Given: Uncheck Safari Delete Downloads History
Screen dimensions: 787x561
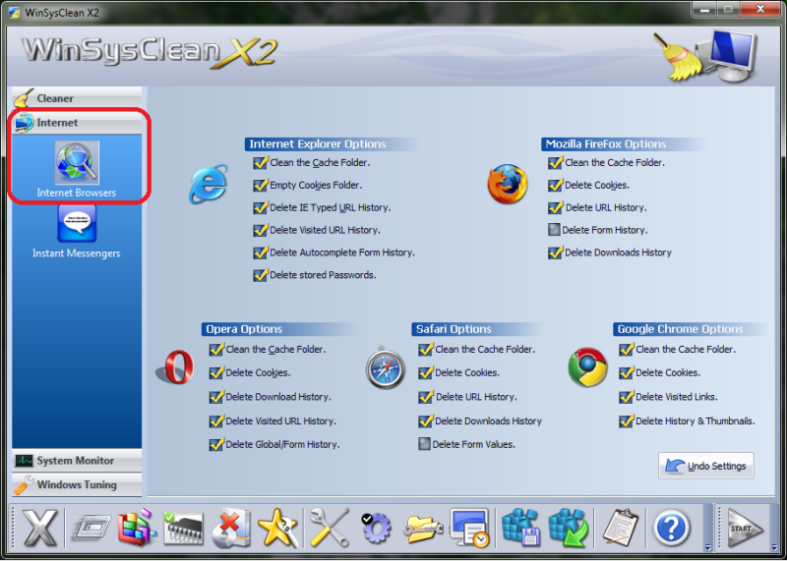Looking at the screenshot, I should (425, 421).
